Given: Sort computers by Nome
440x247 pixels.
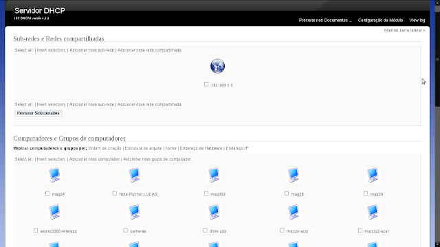Looking at the screenshot, I should [171, 148].
